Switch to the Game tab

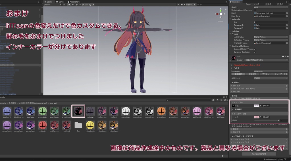60,2
